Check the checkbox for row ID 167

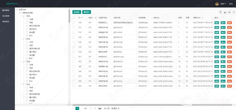73,76
